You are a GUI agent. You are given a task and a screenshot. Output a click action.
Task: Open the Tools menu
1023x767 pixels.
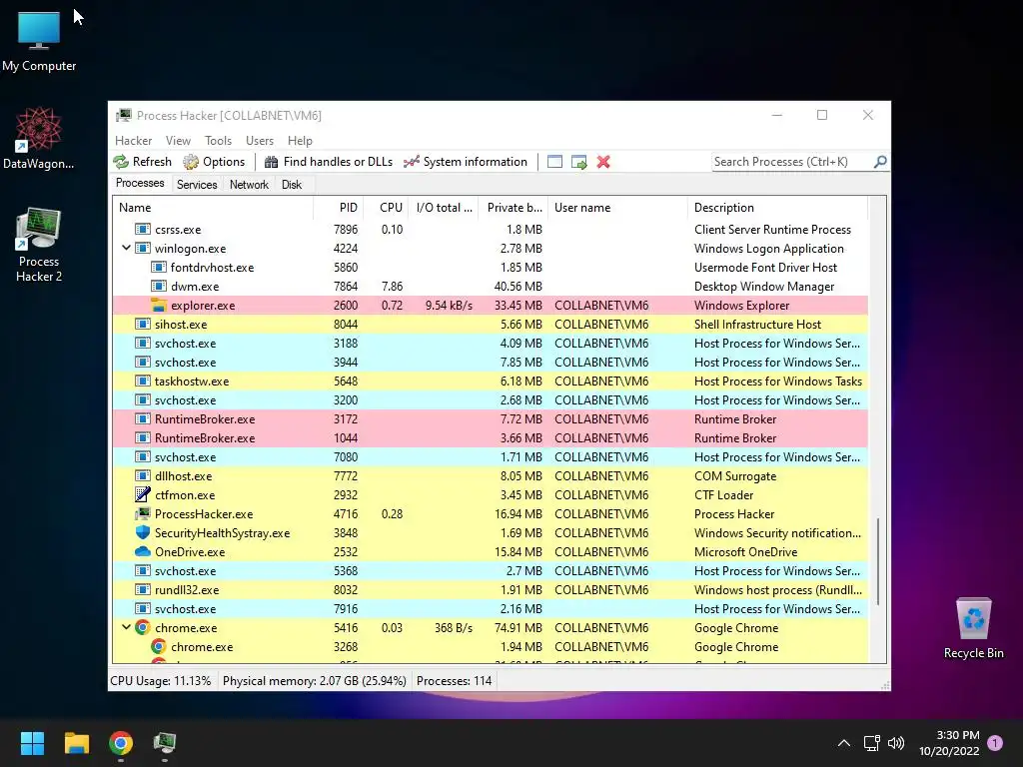pyautogui.click(x=218, y=140)
